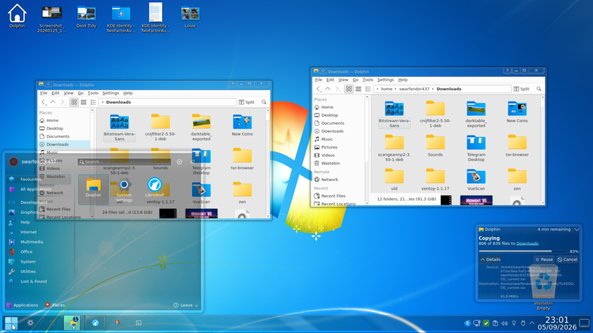Cancel the file copying operation
This screenshot has width=593, height=333.
567,259
